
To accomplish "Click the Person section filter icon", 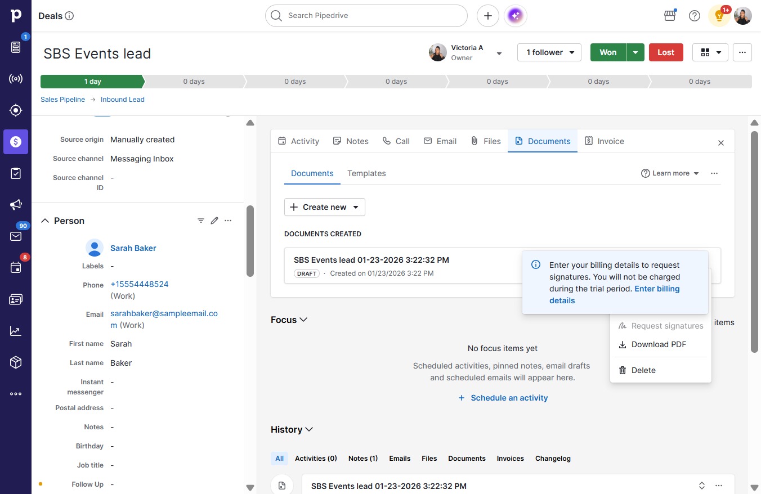I will (x=201, y=221).
